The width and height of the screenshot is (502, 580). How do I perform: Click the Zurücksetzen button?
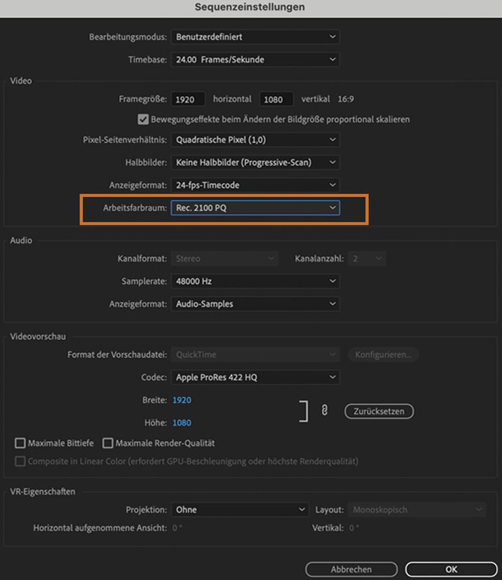(x=379, y=411)
